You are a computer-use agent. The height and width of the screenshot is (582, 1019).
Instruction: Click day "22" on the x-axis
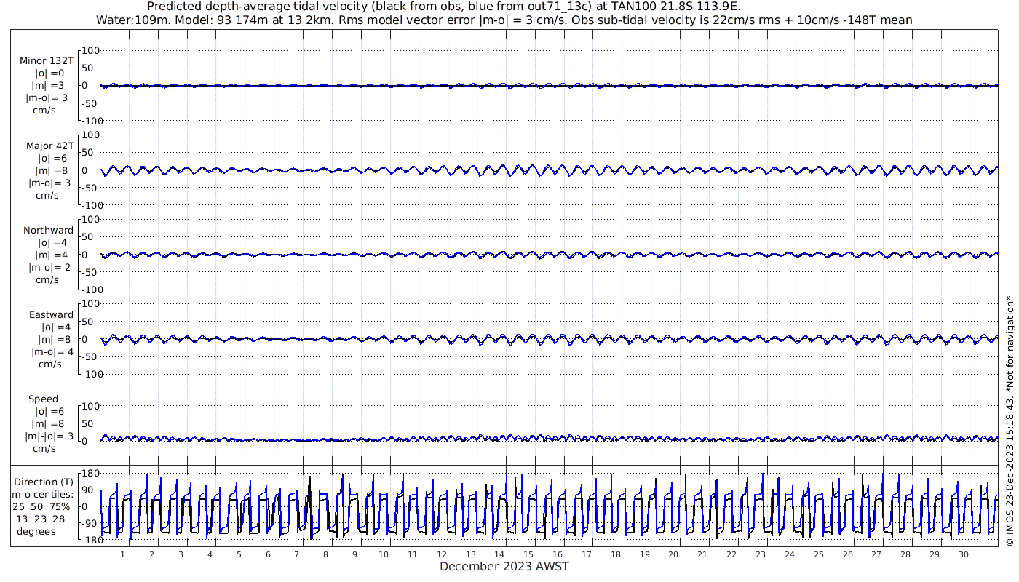[731, 554]
